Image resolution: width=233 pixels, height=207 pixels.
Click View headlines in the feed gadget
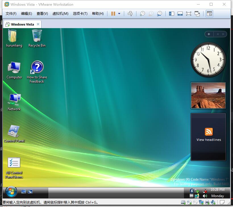(x=209, y=140)
